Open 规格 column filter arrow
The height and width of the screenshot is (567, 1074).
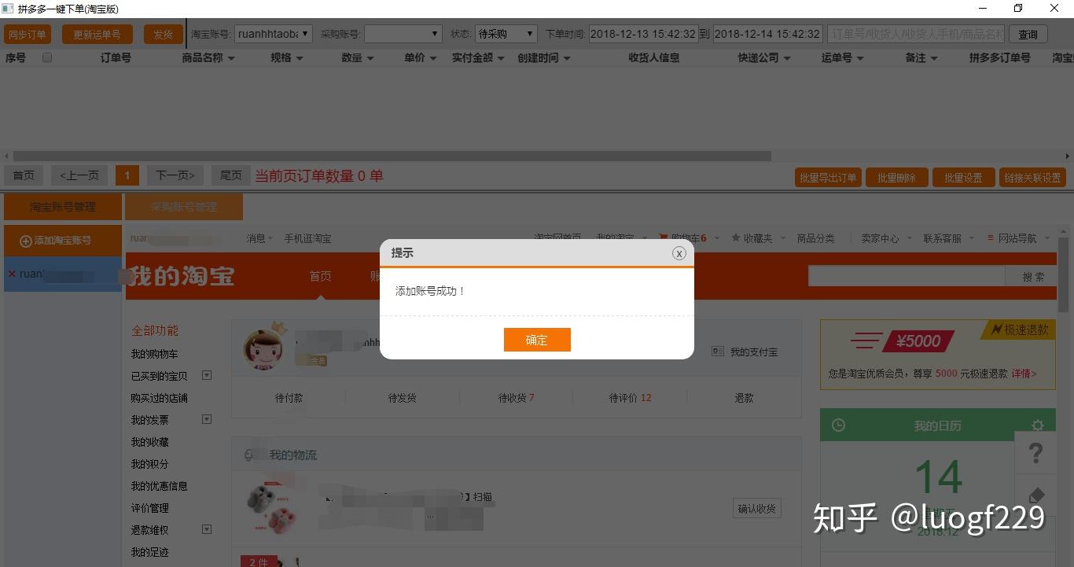pyautogui.click(x=300, y=58)
